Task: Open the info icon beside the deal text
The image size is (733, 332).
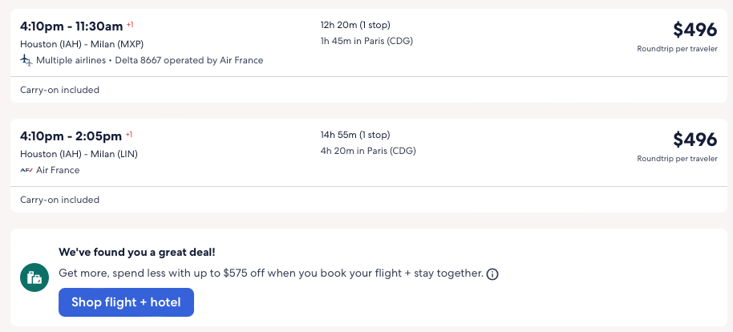Action: (492, 274)
